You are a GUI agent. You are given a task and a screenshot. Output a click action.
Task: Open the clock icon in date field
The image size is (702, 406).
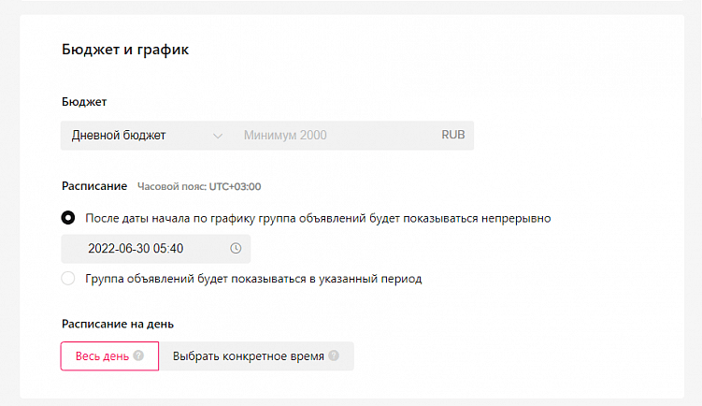[236, 248]
